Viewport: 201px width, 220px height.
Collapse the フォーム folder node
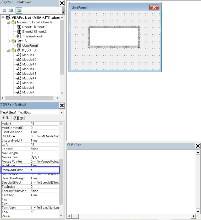[8, 41]
